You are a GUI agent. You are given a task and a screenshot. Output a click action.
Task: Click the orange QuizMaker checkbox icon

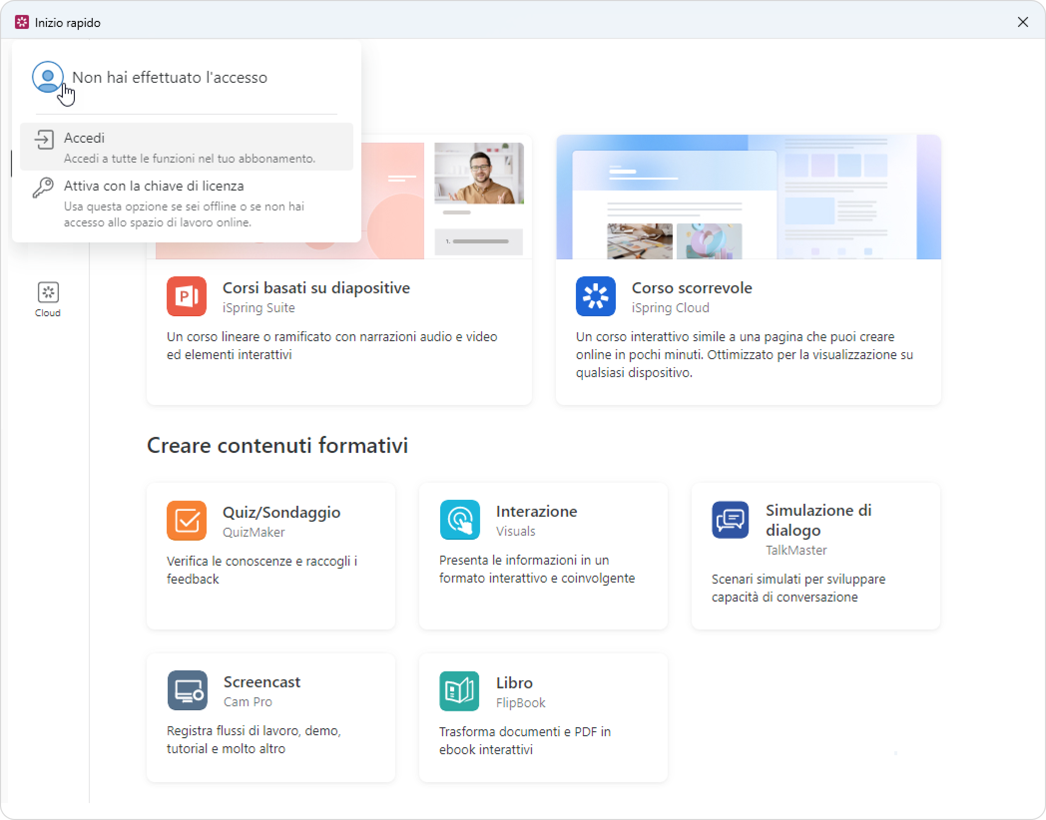[186, 521]
